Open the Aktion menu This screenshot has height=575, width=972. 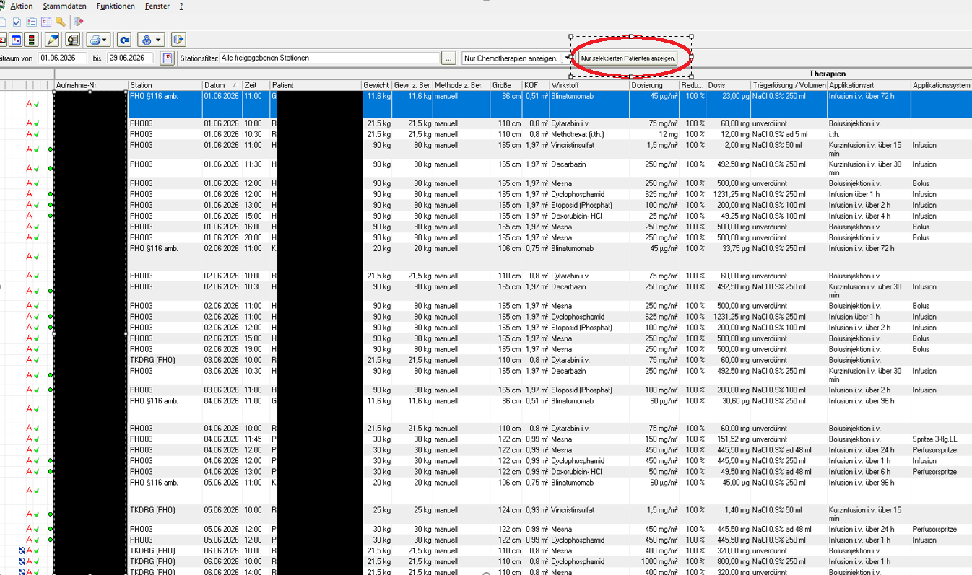(x=22, y=6)
